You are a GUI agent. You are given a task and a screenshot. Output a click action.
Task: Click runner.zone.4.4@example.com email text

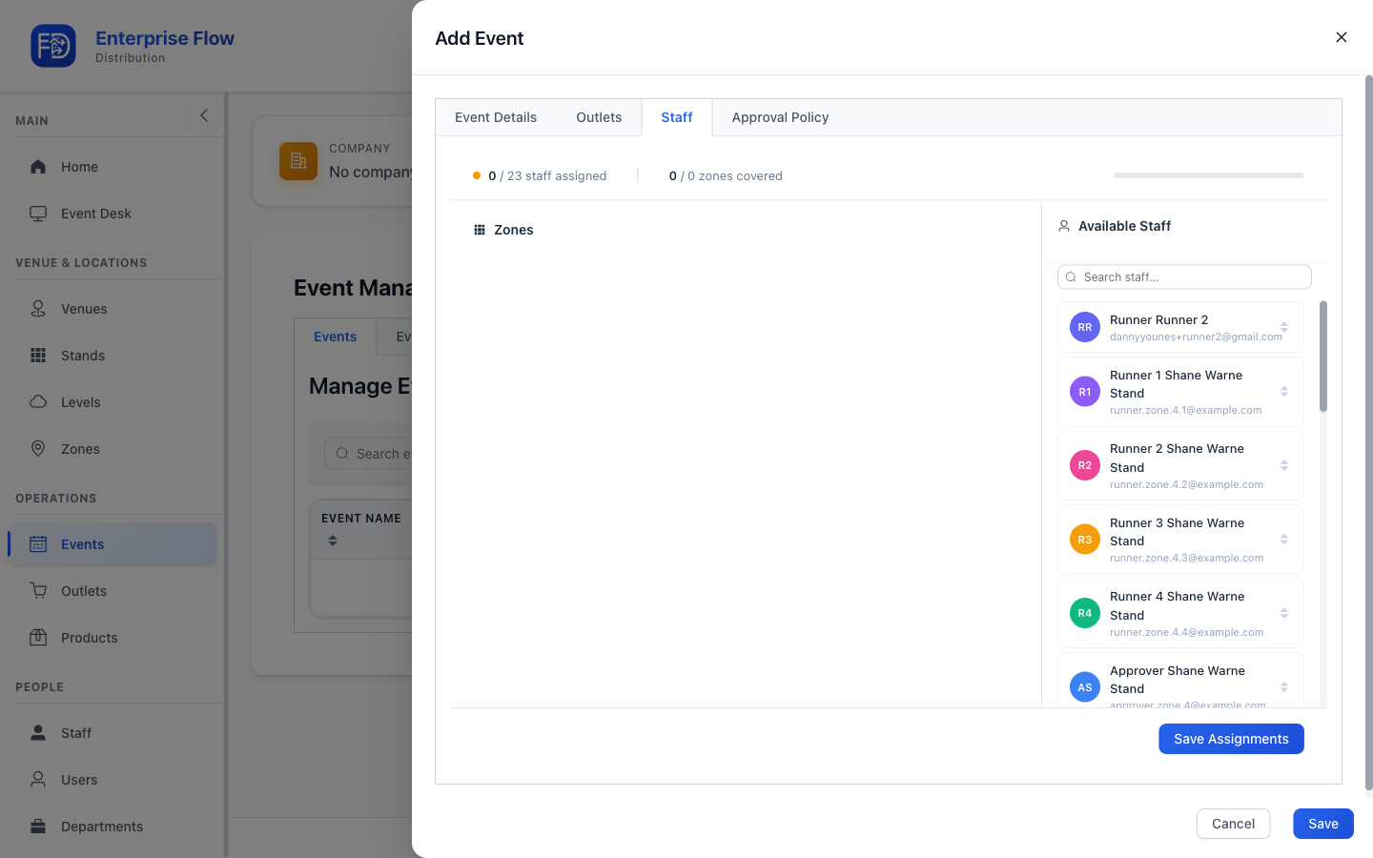[x=1186, y=632]
